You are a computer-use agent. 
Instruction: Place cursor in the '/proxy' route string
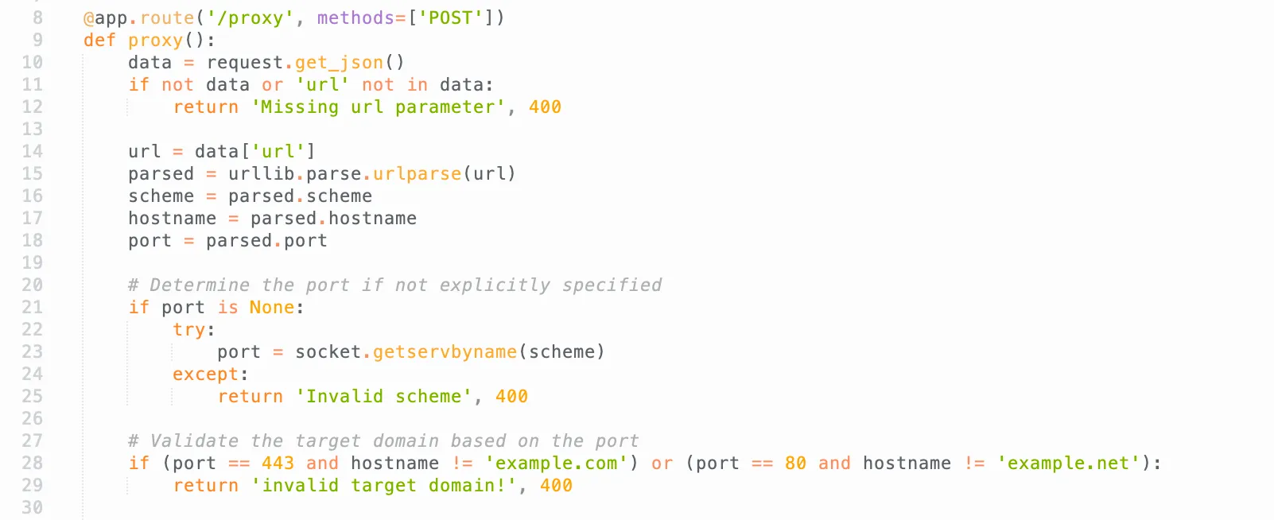pyautogui.click(x=250, y=17)
